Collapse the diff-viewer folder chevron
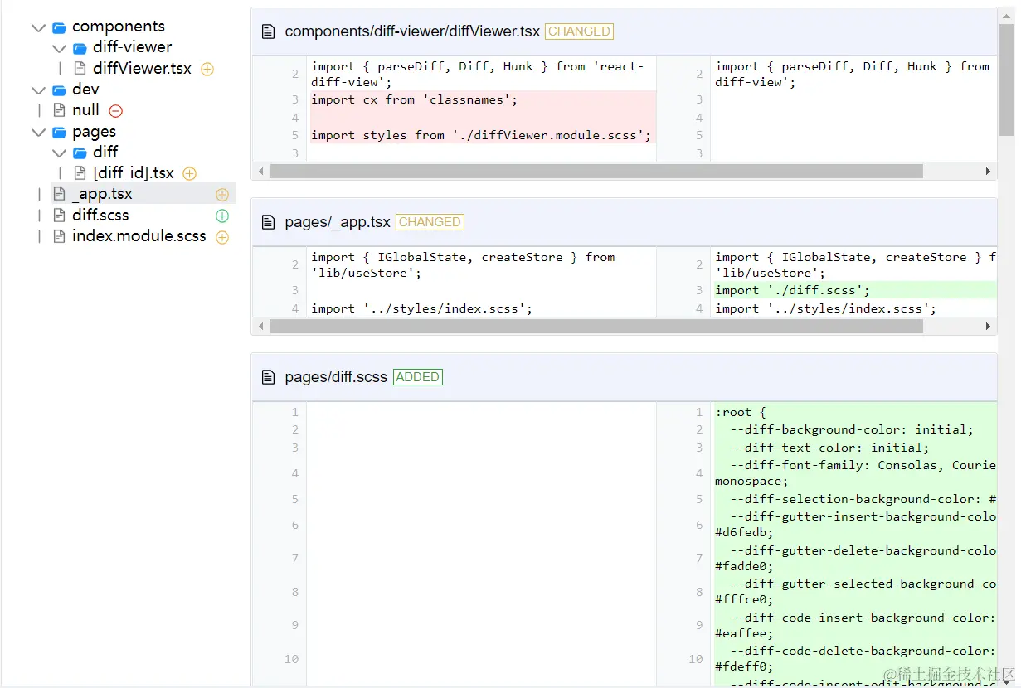Screen dimensions: 1021x688 (x=59, y=48)
